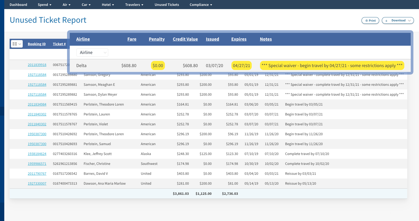Sort by the Penalty column header
This screenshot has width=419, height=221.
(157, 39)
